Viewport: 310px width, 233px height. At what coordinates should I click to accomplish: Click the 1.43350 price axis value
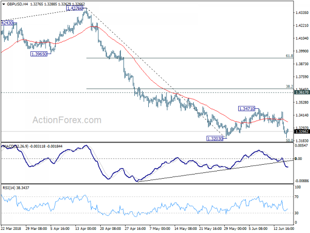pyautogui.click(x=302, y=12)
